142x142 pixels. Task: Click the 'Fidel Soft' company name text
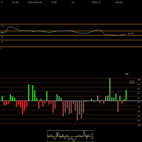[x=119, y=2]
